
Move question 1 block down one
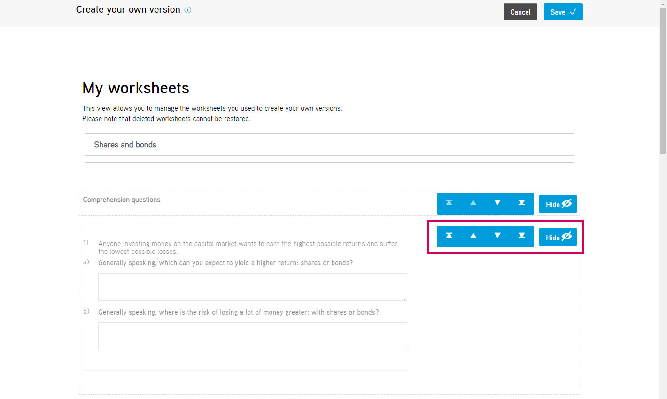pos(497,236)
